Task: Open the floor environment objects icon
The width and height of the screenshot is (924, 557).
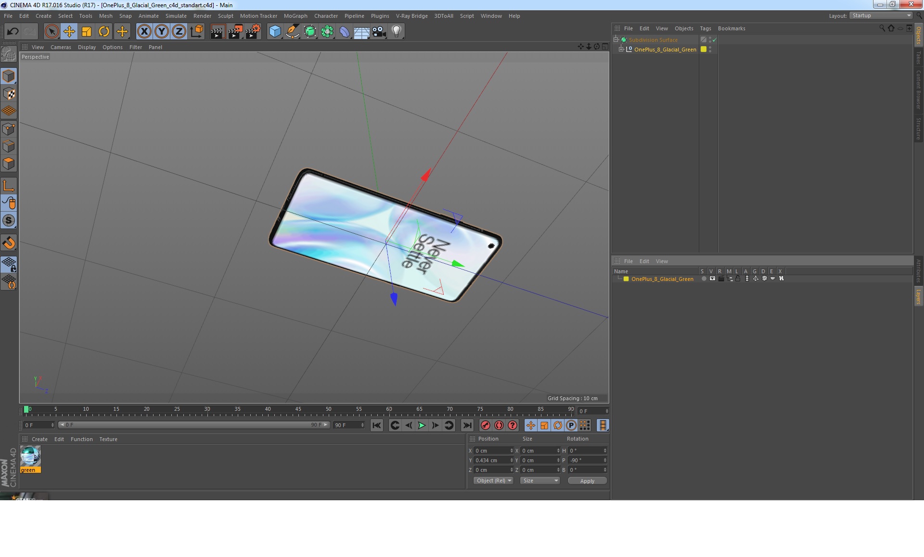Action: [362, 32]
